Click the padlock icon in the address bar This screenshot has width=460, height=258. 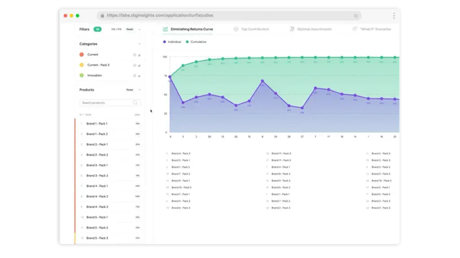(102, 16)
